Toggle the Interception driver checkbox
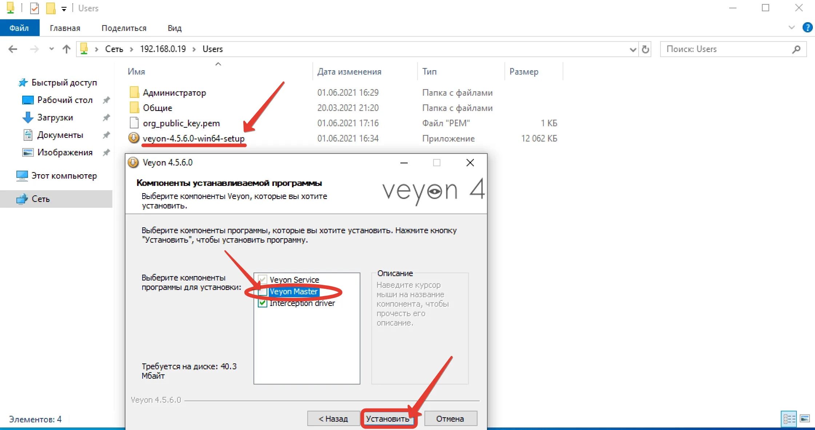Viewport: 815px width, 430px height. (263, 303)
